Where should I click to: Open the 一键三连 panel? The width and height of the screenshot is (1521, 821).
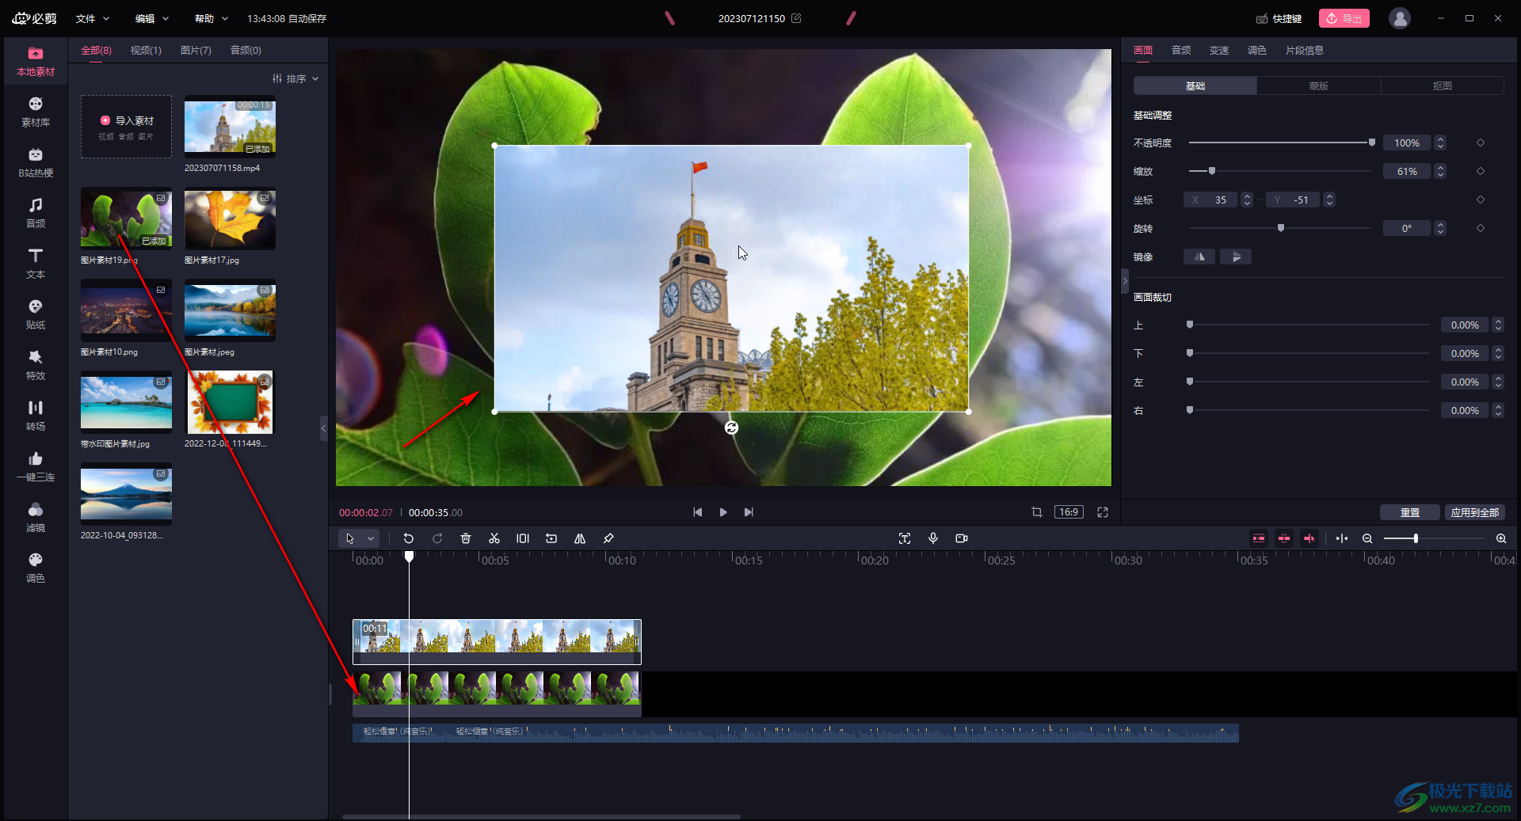[36, 467]
